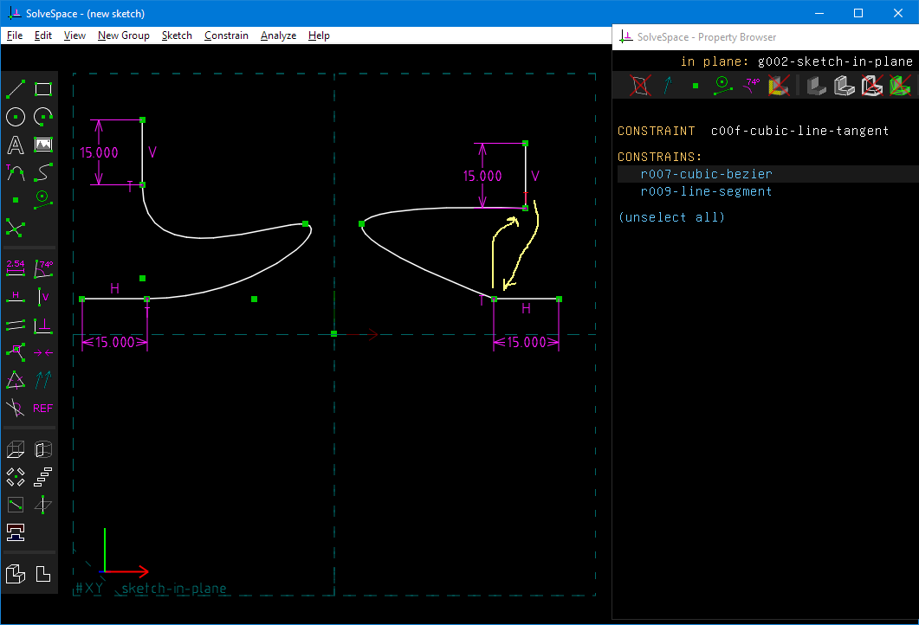This screenshot has width=919, height=625.
Task: Toggle faces visibility icon with red X
Action: (779, 86)
